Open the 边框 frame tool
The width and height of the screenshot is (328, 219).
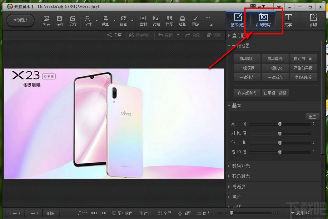tap(156, 21)
